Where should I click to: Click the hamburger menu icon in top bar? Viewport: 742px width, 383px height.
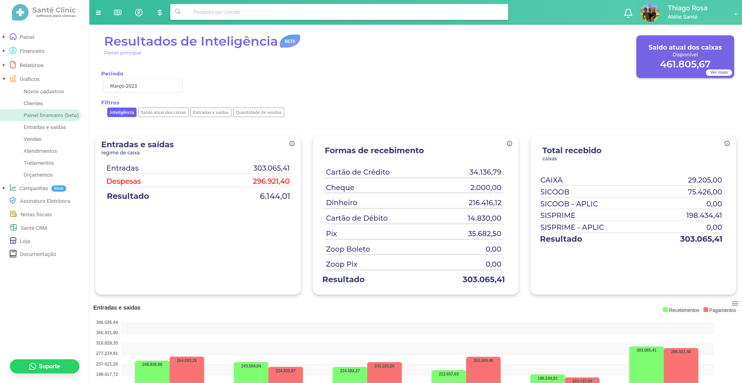pyautogui.click(x=98, y=13)
